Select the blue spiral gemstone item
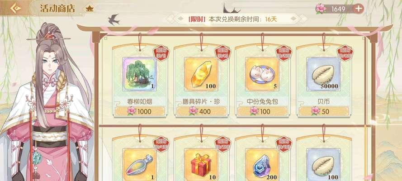Viewport: 402px width, 181px height. [x=262, y=165]
